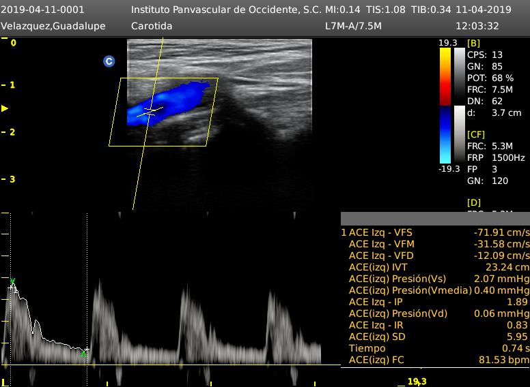Click the [B] mode parameter header

pos(473,43)
